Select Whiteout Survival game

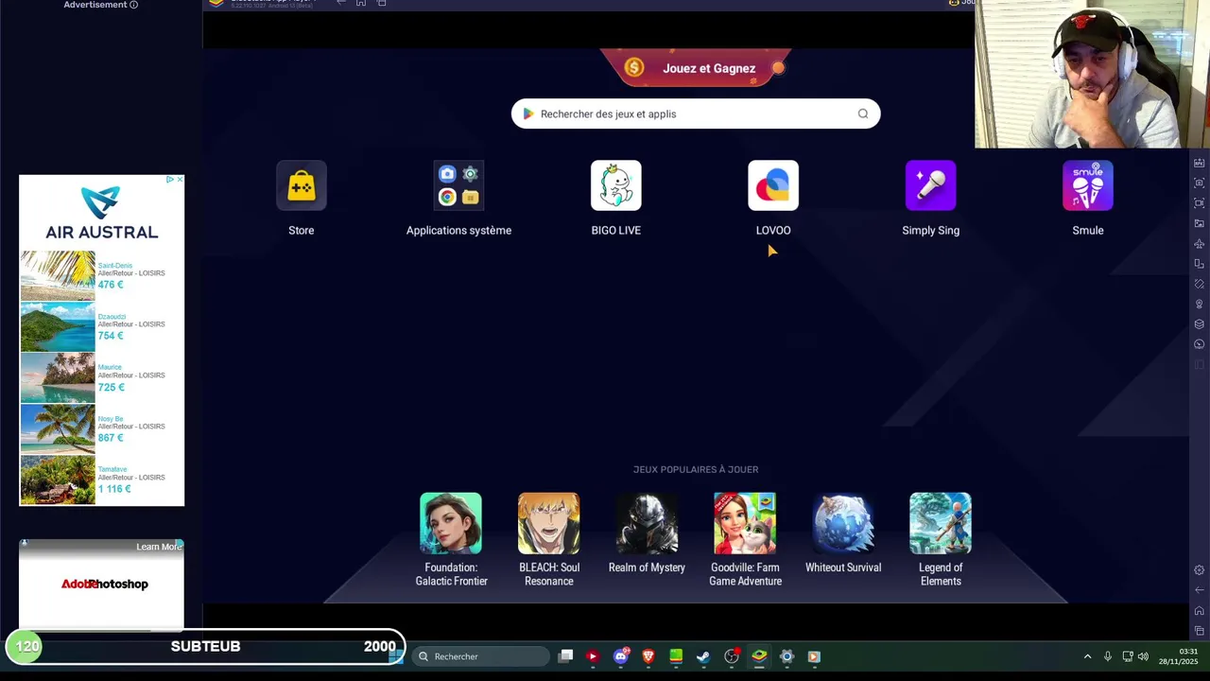pyautogui.click(x=843, y=523)
